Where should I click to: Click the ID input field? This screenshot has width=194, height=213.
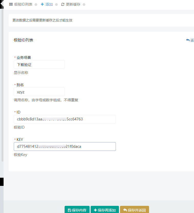coord(65,119)
